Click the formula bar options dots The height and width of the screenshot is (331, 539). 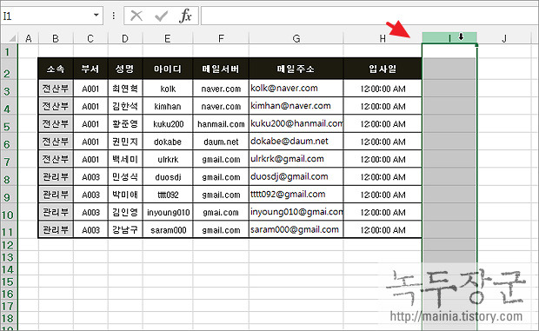pyautogui.click(x=114, y=16)
